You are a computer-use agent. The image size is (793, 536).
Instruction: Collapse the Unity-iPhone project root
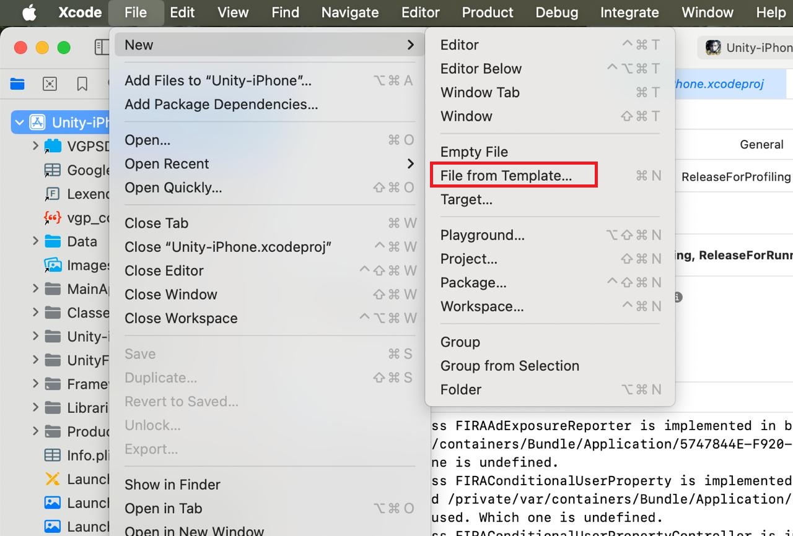click(x=20, y=122)
